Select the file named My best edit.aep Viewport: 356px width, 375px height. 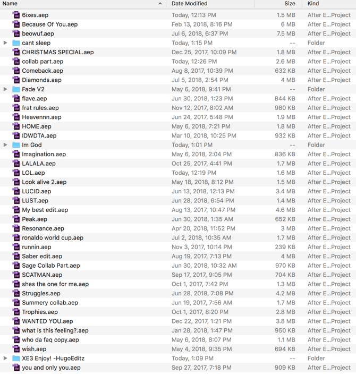(45, 210)
